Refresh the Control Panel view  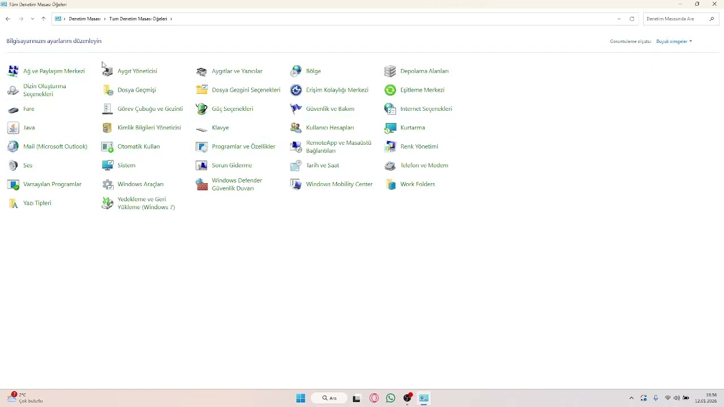[x=632, y=19]
